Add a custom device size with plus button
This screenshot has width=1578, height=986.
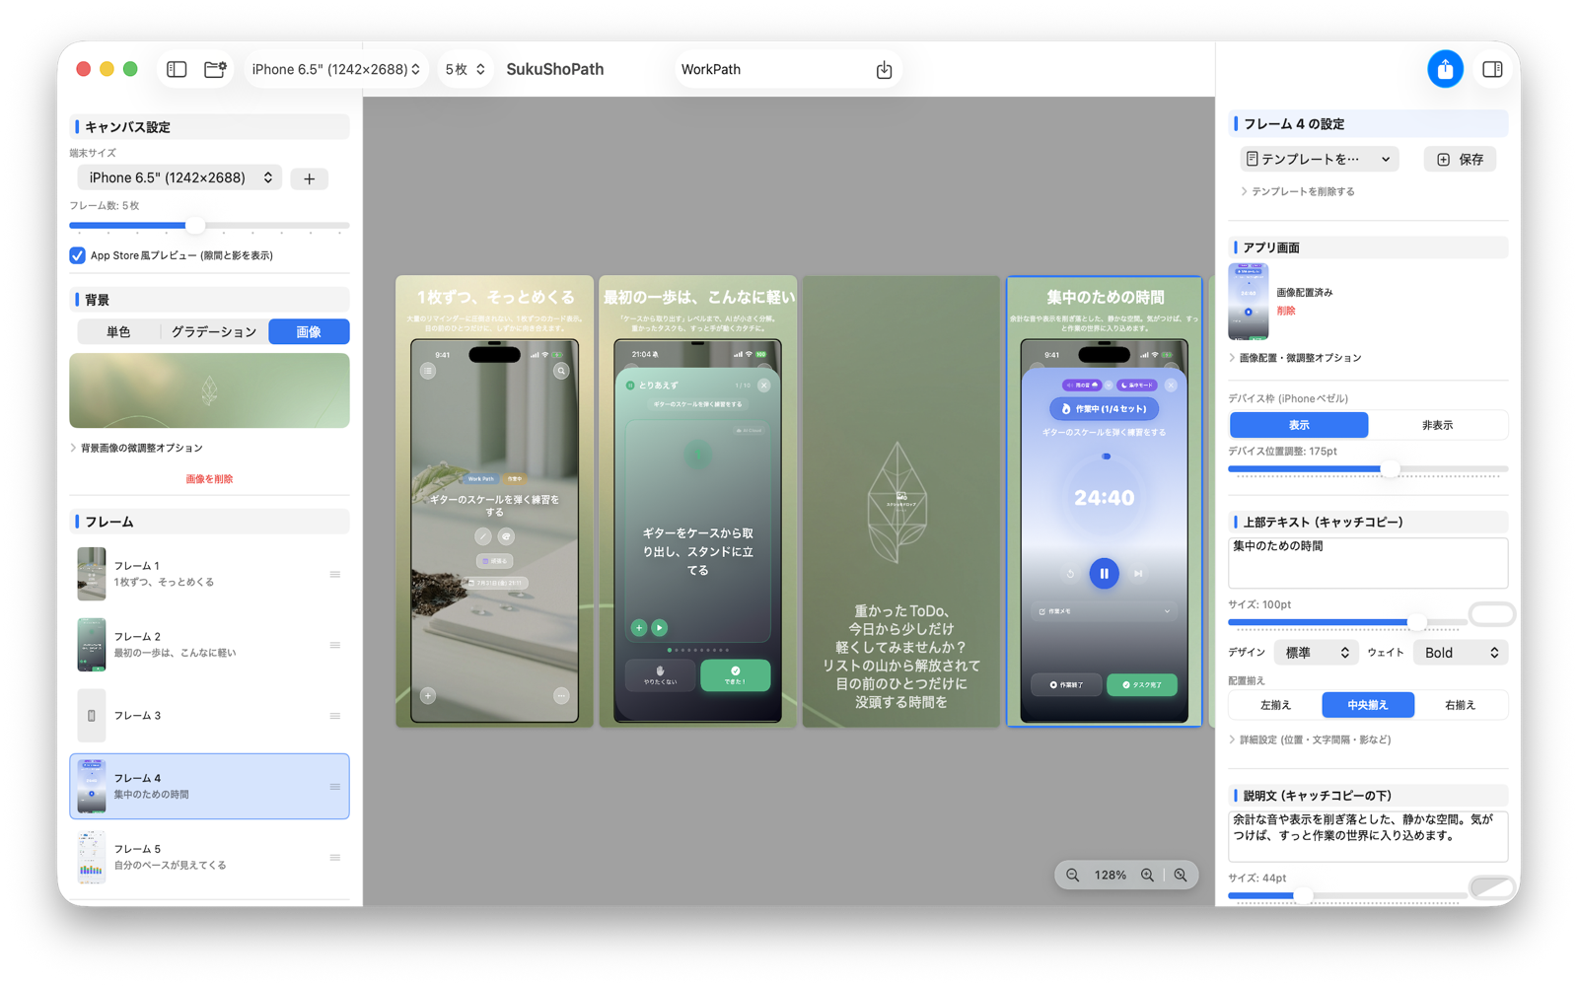(x=310, y=178)
